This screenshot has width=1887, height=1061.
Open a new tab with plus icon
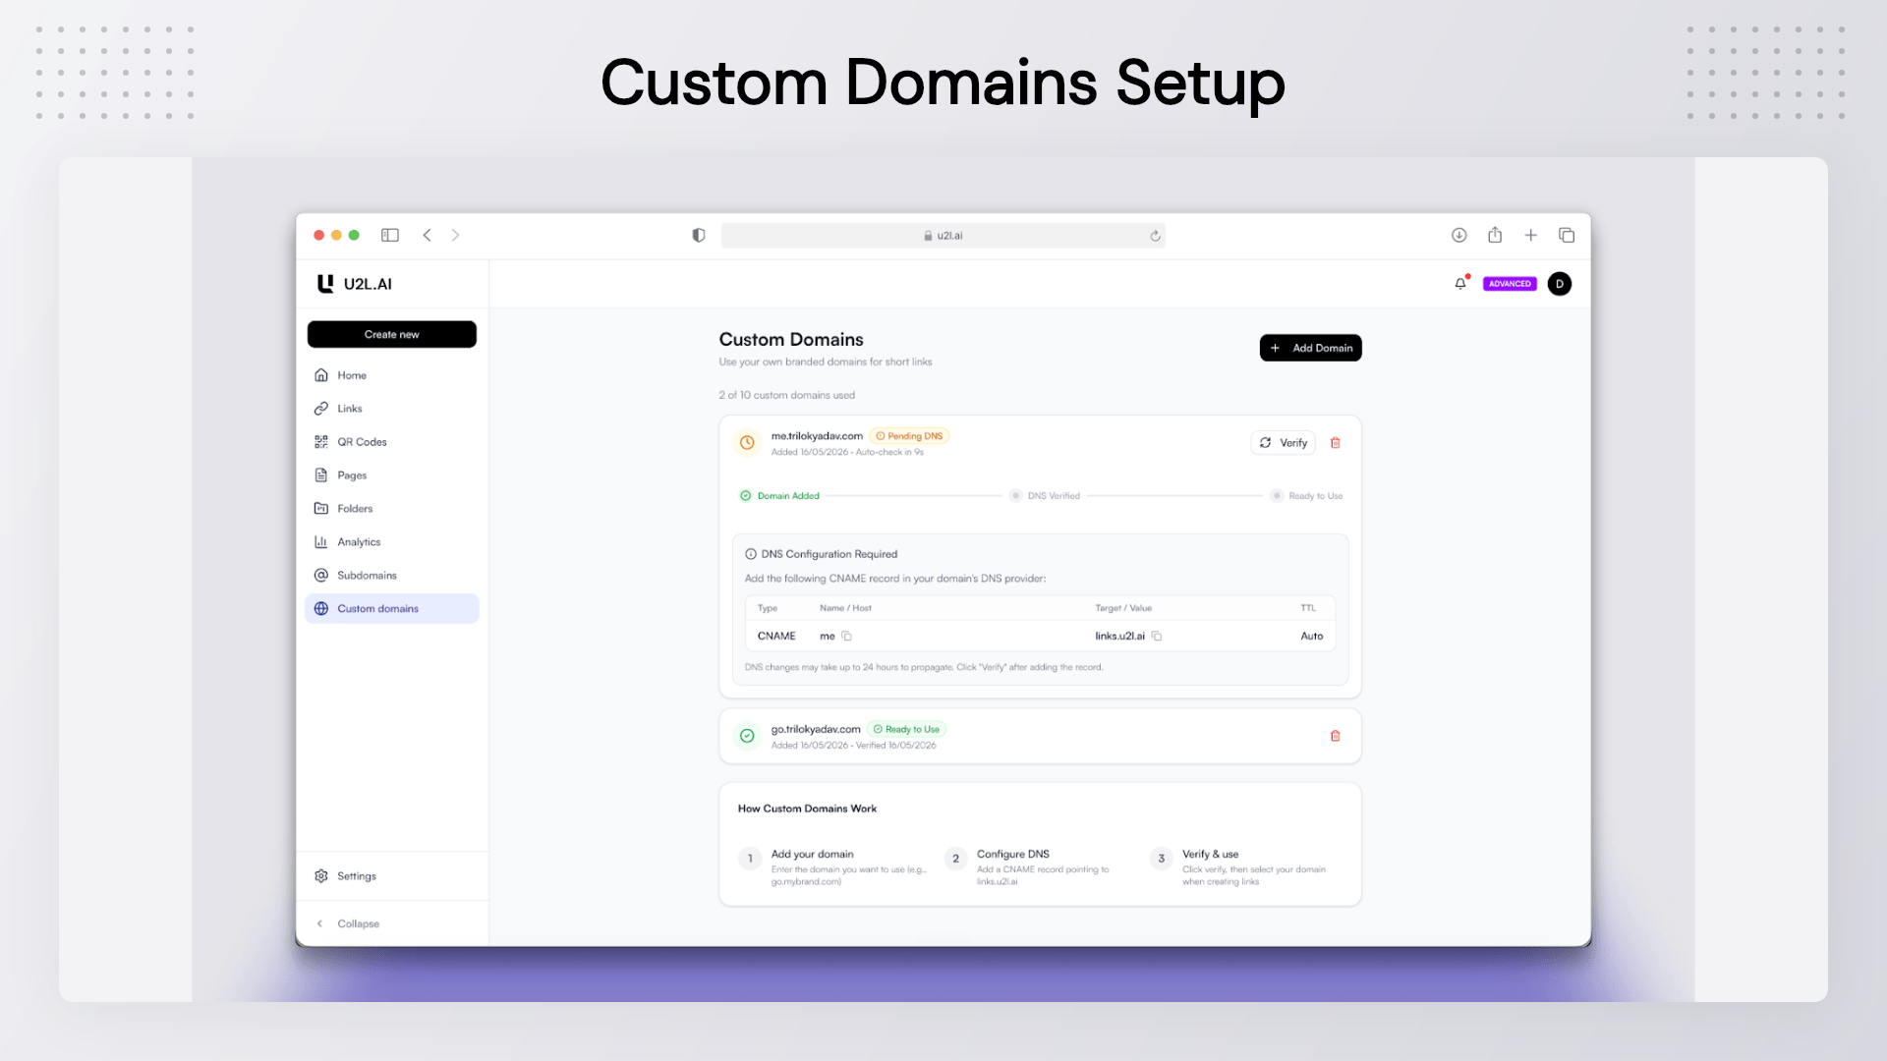(x=1530, y=235)
